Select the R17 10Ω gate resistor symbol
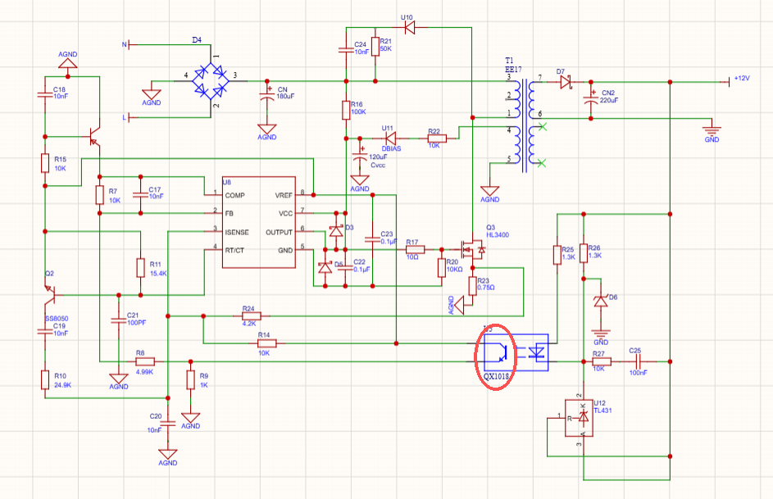This screenshot has height=499, width=773. pyautogui.click(x=415, y=249)
